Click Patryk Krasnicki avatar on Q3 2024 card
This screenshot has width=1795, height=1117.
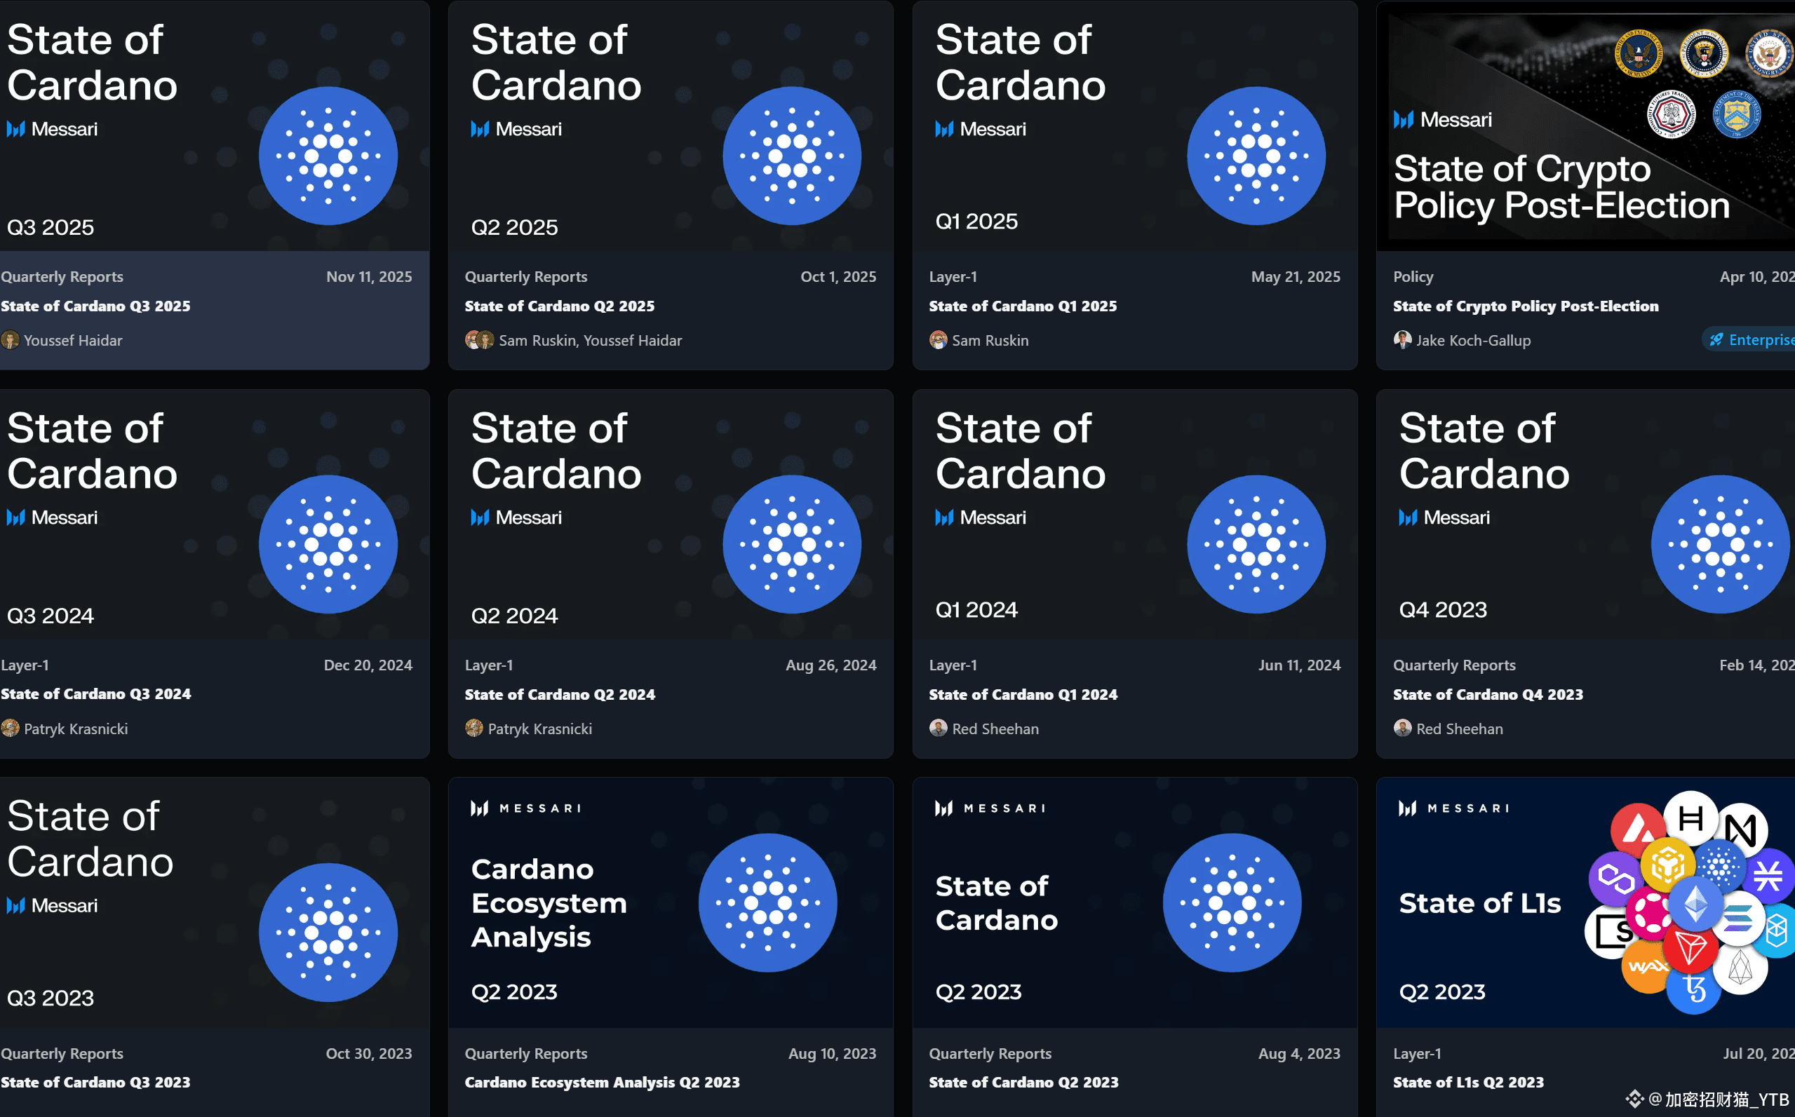coord(10,729)
